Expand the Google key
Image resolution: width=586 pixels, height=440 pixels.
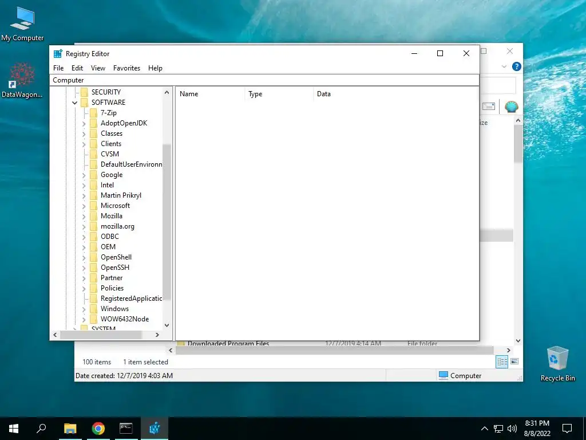pyautogui.click(x=84, y=175)
